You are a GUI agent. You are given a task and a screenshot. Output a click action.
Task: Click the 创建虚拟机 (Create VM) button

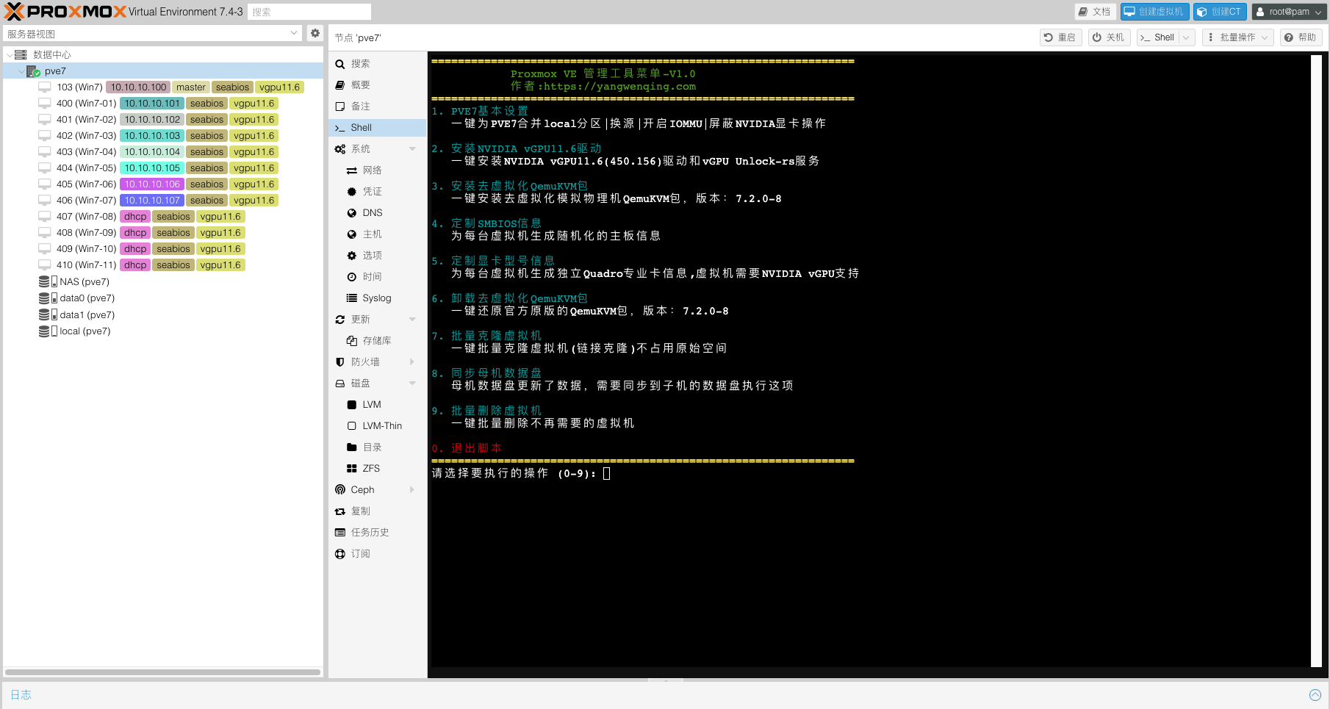(x=1154, y=12)
